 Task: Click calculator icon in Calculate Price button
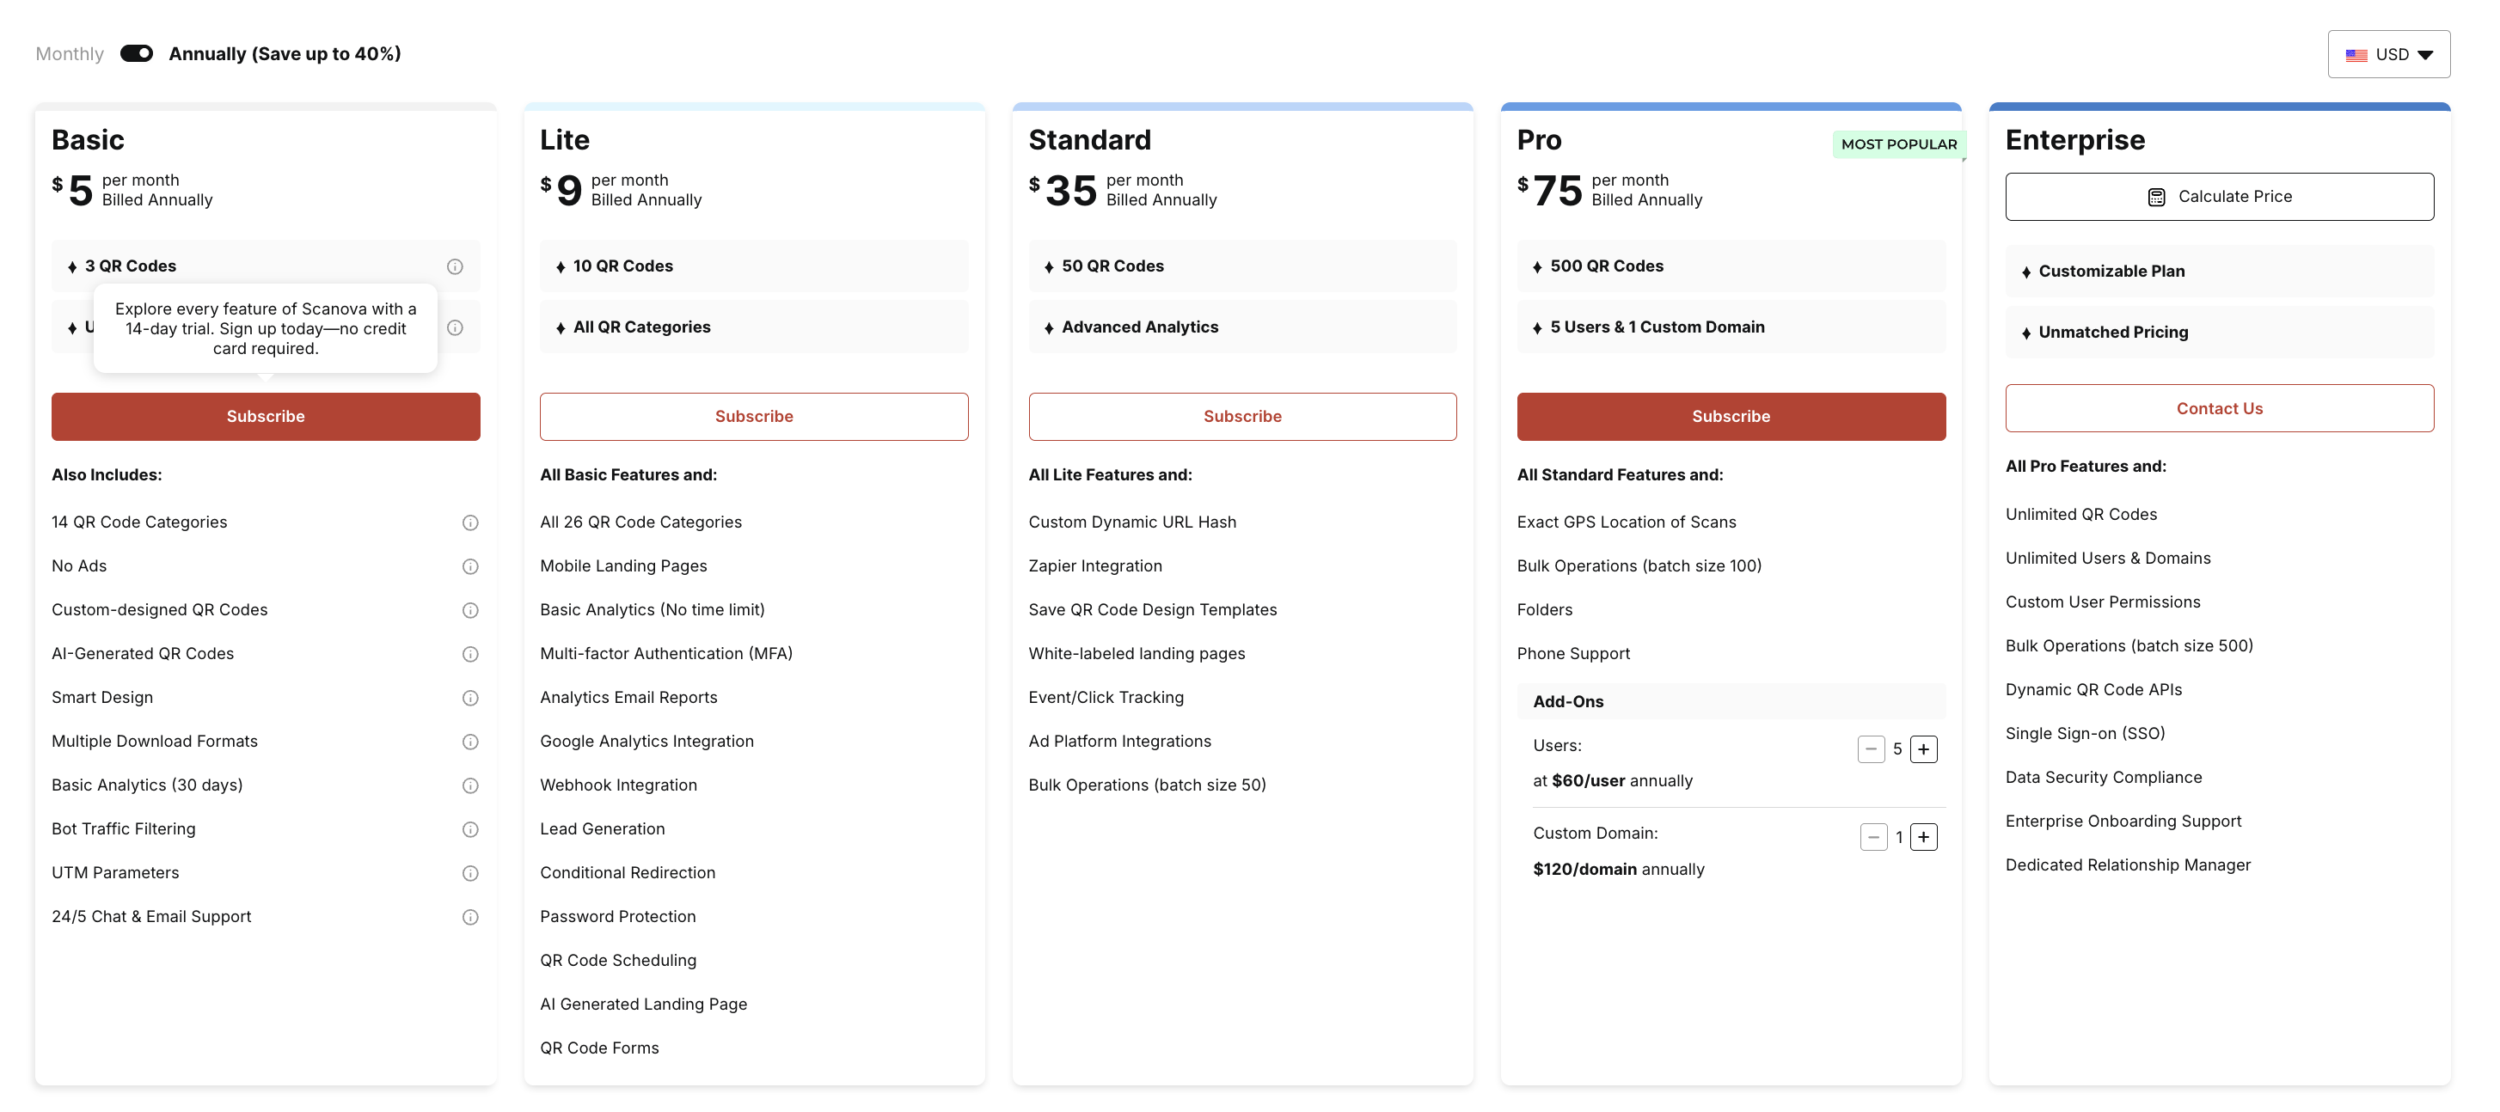2156,197
